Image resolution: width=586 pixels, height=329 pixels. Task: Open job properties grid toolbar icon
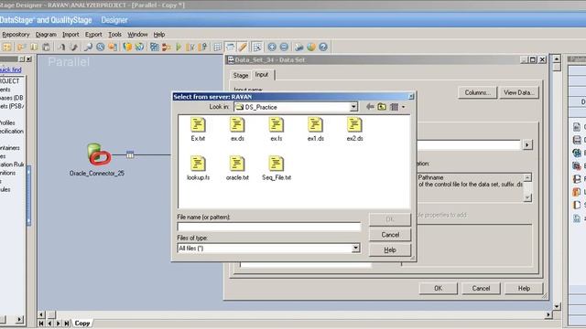tap(155, 47)
